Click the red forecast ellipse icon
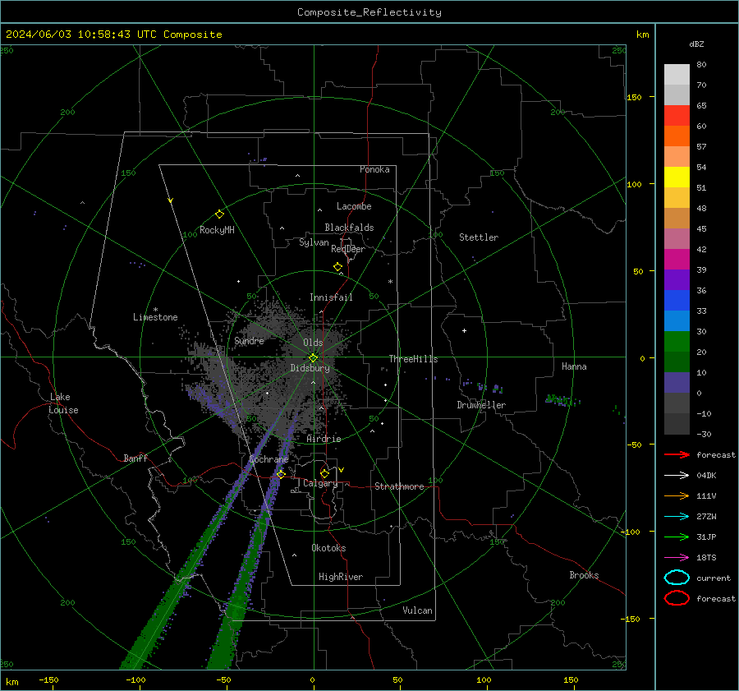The width and height of the screenshot is (739, 691). coord(677,598)
